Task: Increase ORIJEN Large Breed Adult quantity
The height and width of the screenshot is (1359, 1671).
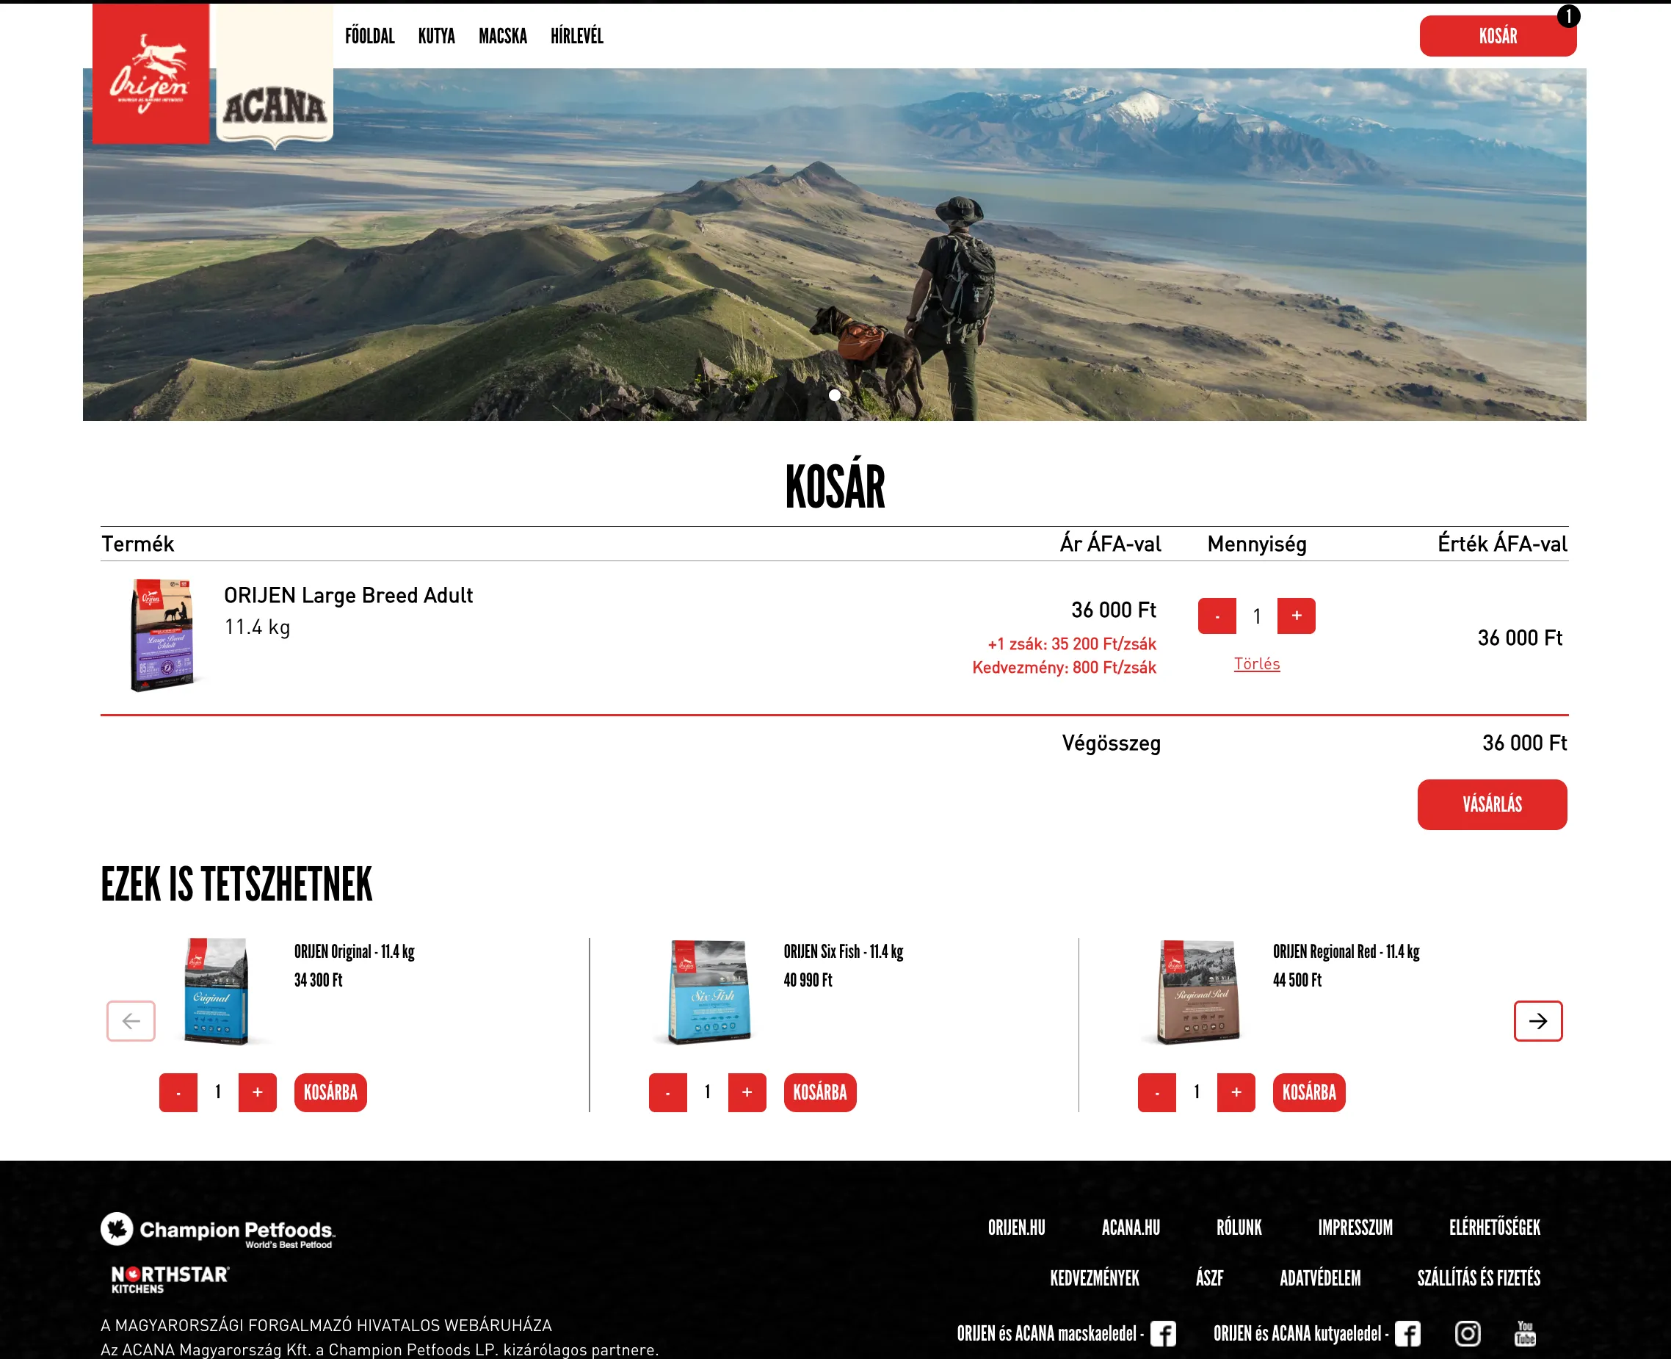Action: (x=1297, y=616)
